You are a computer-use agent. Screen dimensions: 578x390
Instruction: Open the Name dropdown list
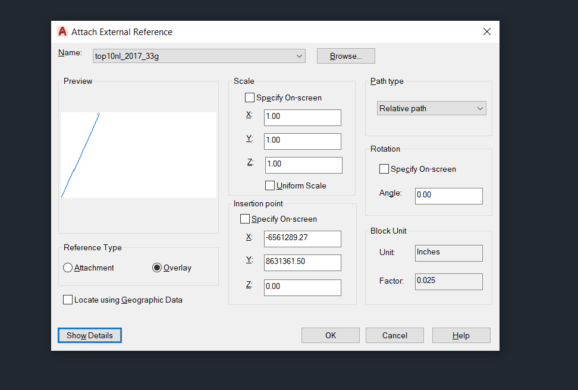point(299,56)
